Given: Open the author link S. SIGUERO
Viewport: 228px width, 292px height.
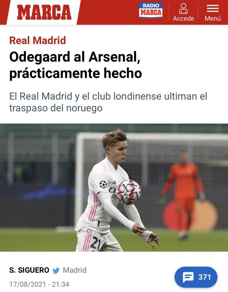Looking at the screenshot, I should [29, 270].
